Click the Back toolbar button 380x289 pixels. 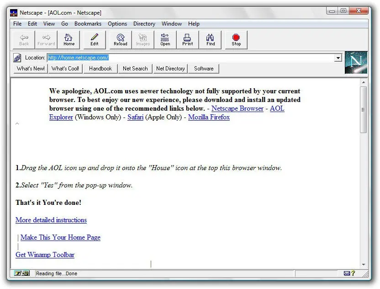point(24,40)
